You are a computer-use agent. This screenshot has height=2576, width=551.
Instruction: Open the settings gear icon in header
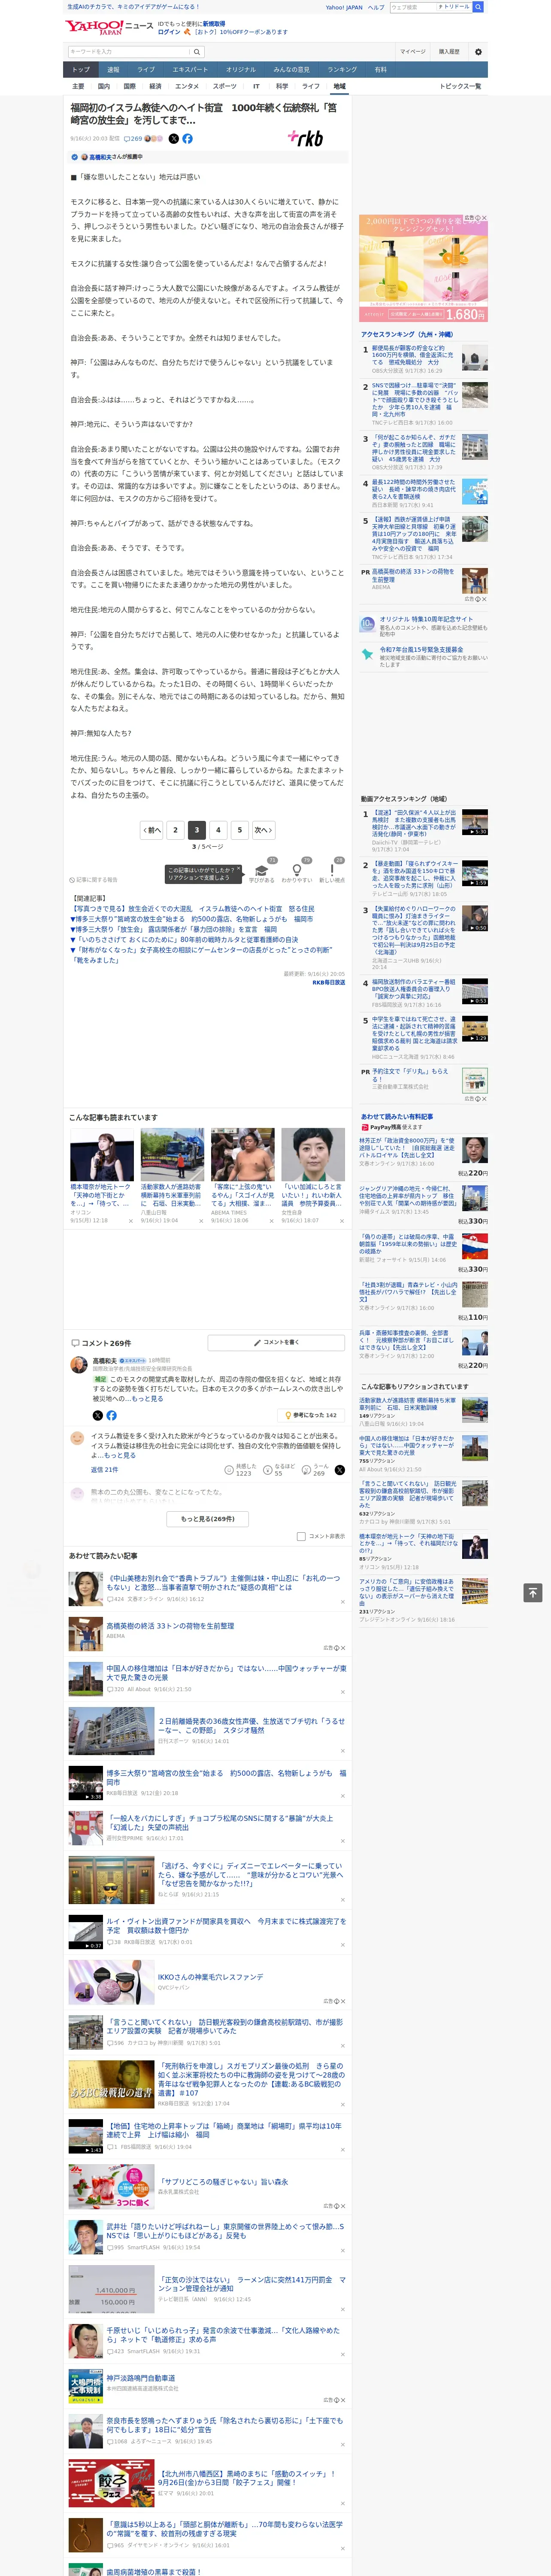click(x=478, y=52)
